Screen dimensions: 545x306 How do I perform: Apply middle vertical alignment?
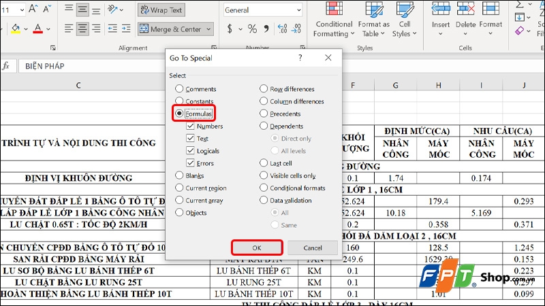(x=82, y=10)
